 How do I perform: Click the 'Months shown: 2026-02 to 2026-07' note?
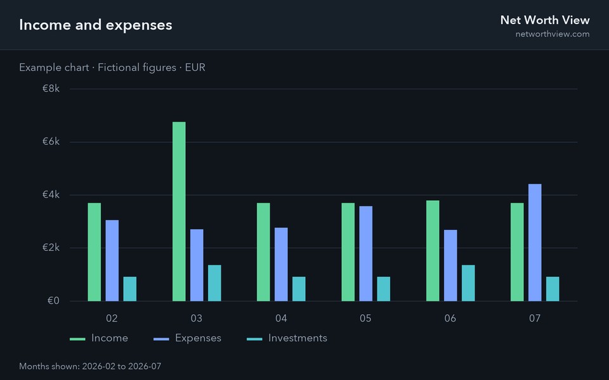coord(90,367)
